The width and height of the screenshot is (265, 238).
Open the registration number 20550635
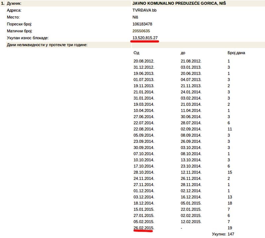coord(141,31)
